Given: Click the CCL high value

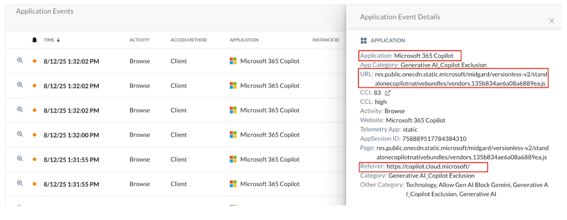Looking at the screenshot, I should click(381, 102).
